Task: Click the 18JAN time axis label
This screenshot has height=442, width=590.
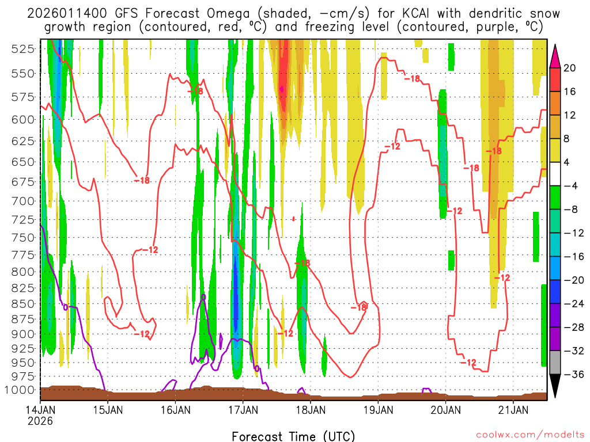Action: 311,410
